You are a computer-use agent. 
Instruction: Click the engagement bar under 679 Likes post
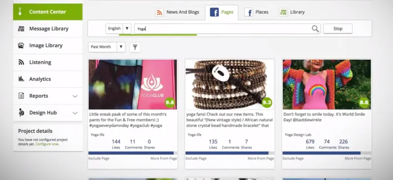[x=327, y=153]
